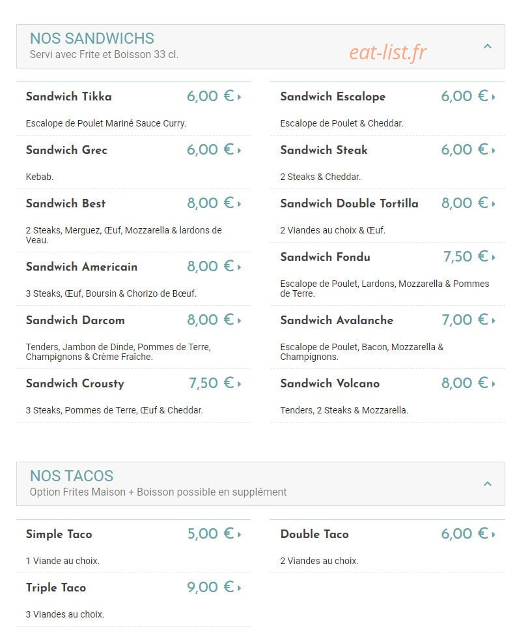Click the arrow beside Sandwich Best price

[x=239, y=204]
